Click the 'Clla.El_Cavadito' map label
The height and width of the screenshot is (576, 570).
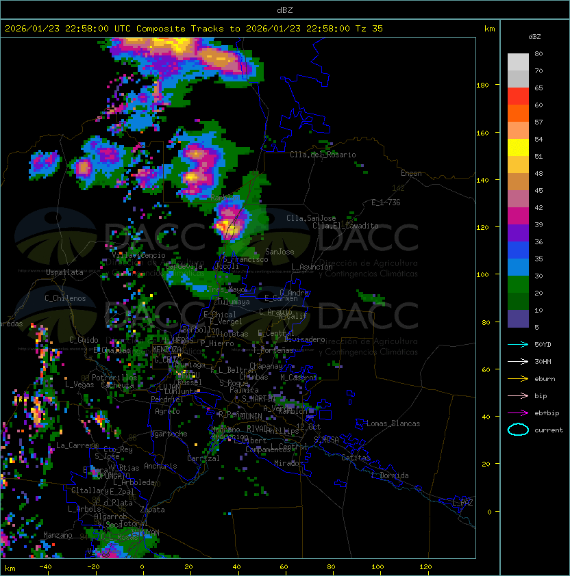pyautogui.click(x=345, y=226)
